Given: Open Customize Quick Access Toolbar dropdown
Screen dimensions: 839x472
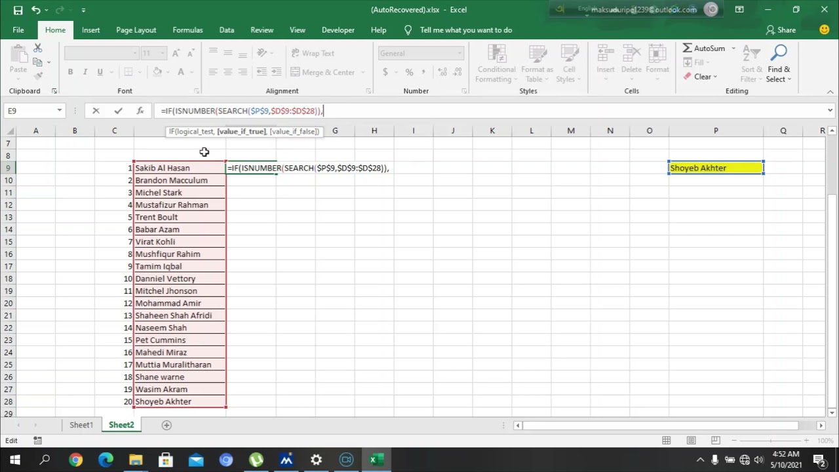Looking at the screenshot, I should [x=83, y=10].
